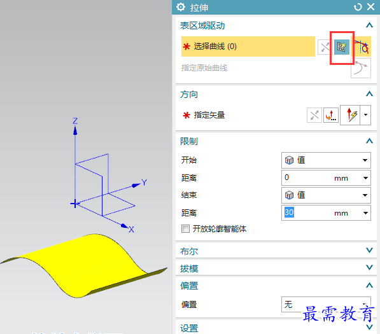
Task: Click the 拉伸 dialog title text
Action: (199, 8)
